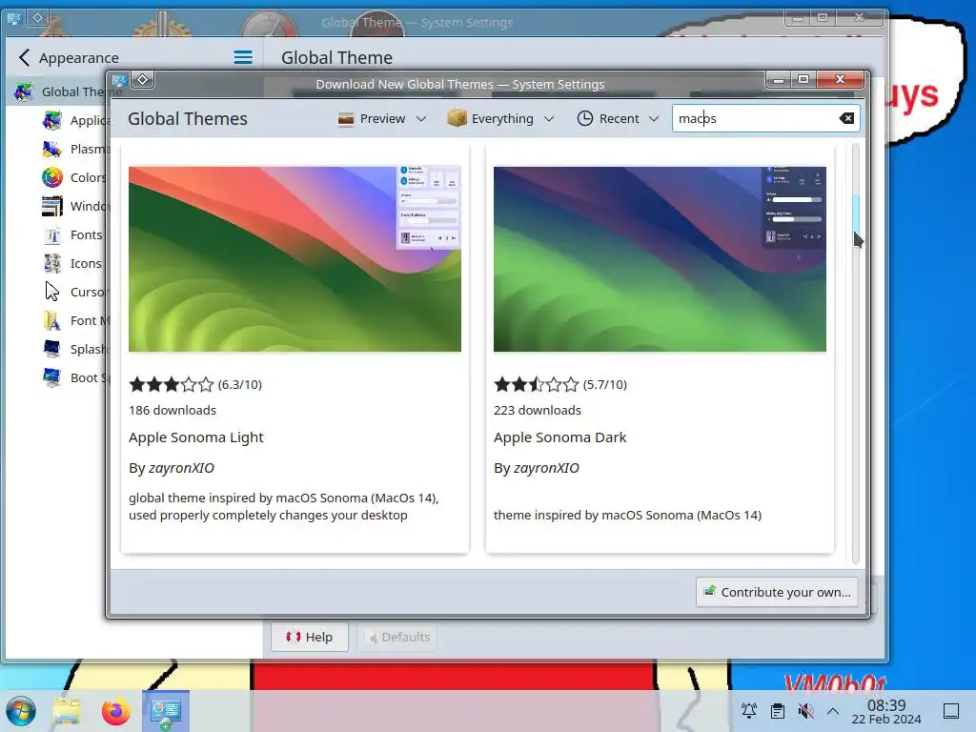Open the clipboard icon in the system tray
This screenshot has width=976, height=732.
pyautogui.click(x=777, y=711)
